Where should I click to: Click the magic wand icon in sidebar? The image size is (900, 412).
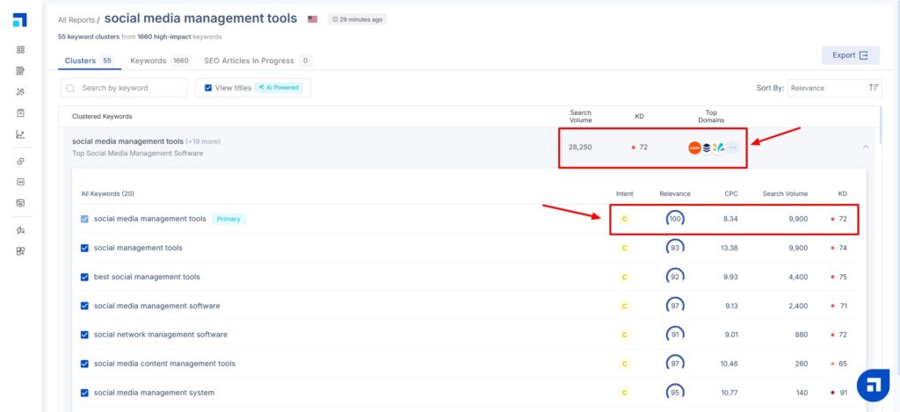click(x=20, y=91)
